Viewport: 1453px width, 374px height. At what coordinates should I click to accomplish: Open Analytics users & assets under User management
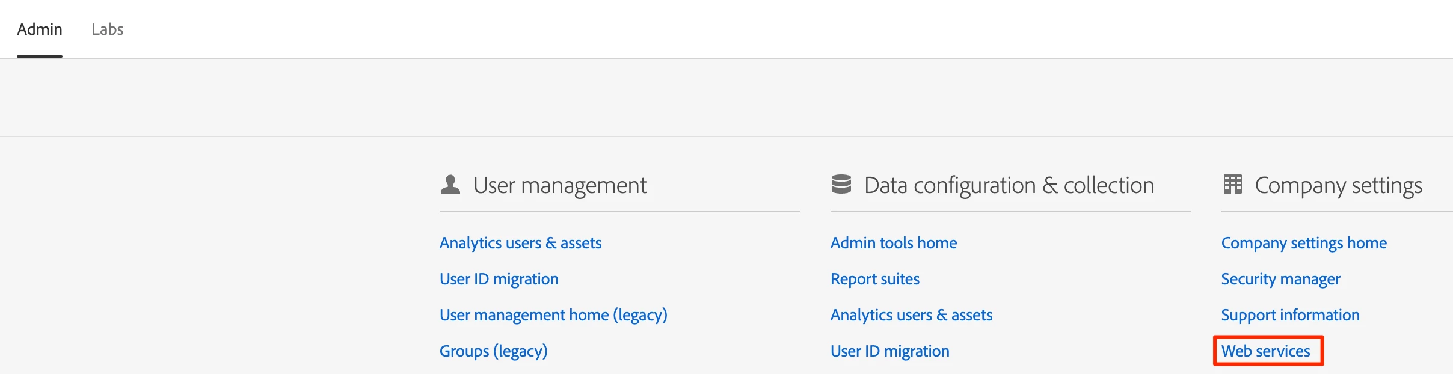pos(520,243)
